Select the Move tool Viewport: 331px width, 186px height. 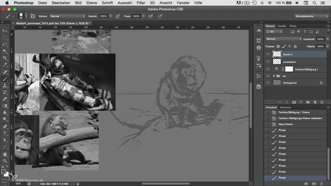[x=5, y=31]
